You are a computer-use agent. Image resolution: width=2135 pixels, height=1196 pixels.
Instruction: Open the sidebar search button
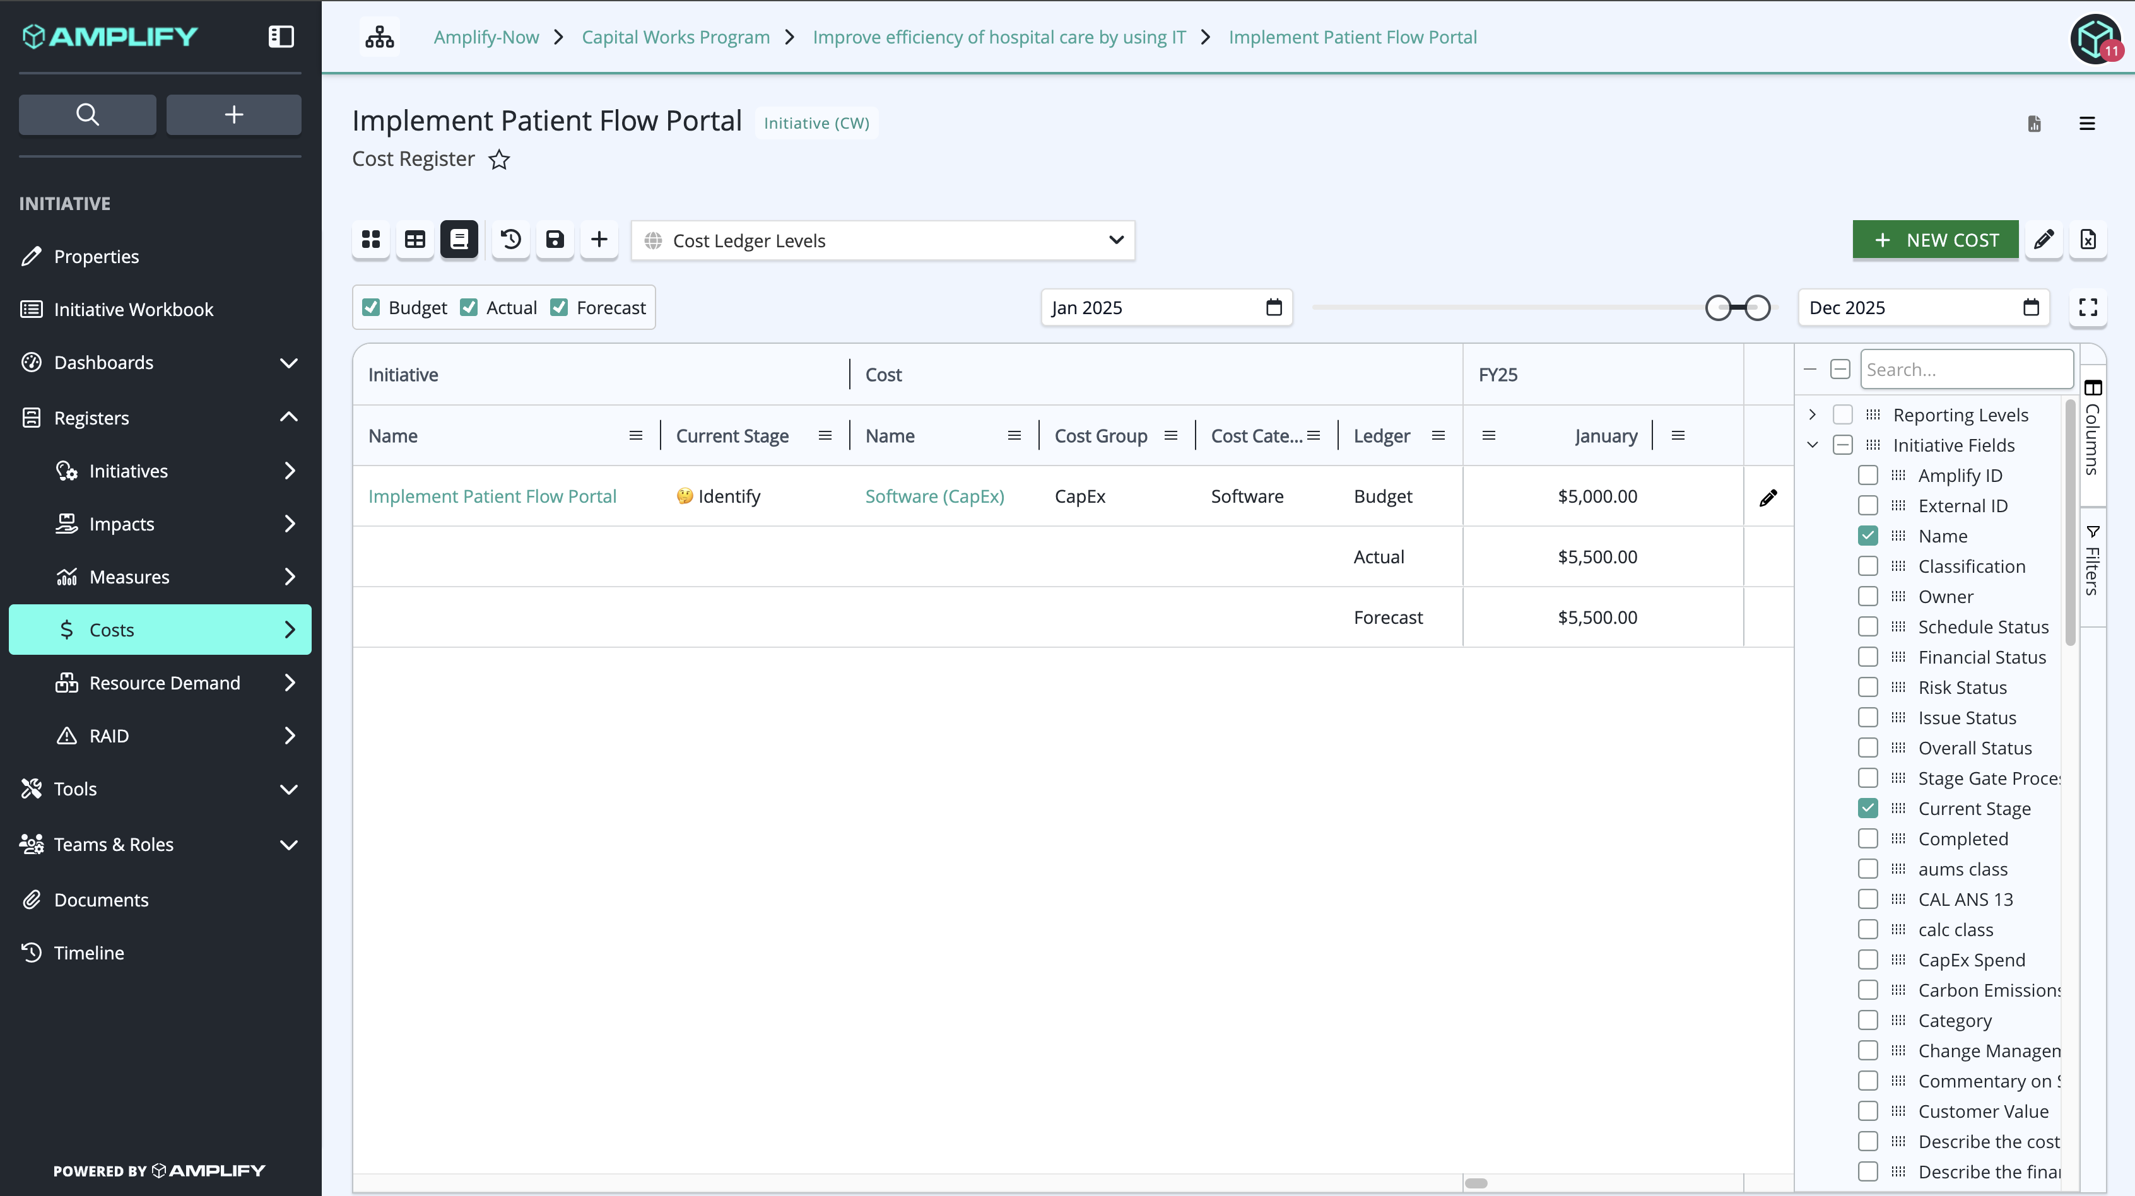87,114
